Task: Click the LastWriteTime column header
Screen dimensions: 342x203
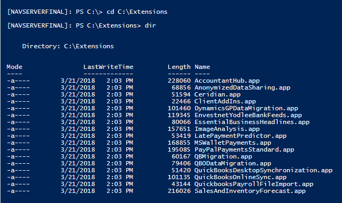Action: [108, 67]
